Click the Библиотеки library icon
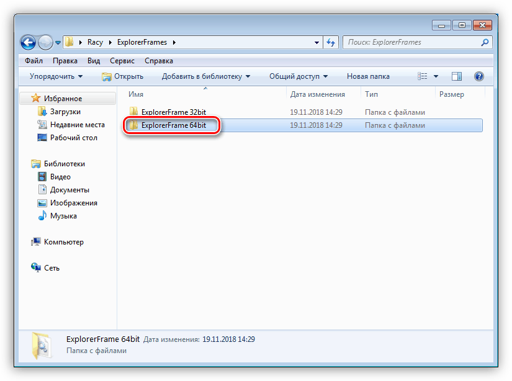The width and height of the screenshot is (512, 381). pos(35,164)
